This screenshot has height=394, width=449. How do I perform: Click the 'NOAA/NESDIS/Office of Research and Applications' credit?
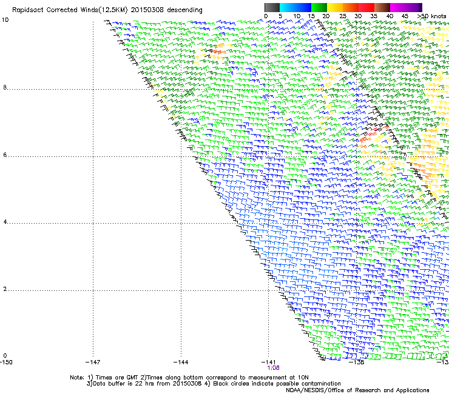coord(357,390)
